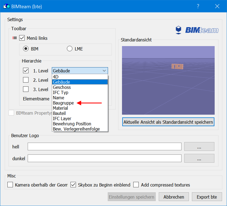Choose Bauteil from the hierarchy list
227x206 pixels.
coord(80,113)
